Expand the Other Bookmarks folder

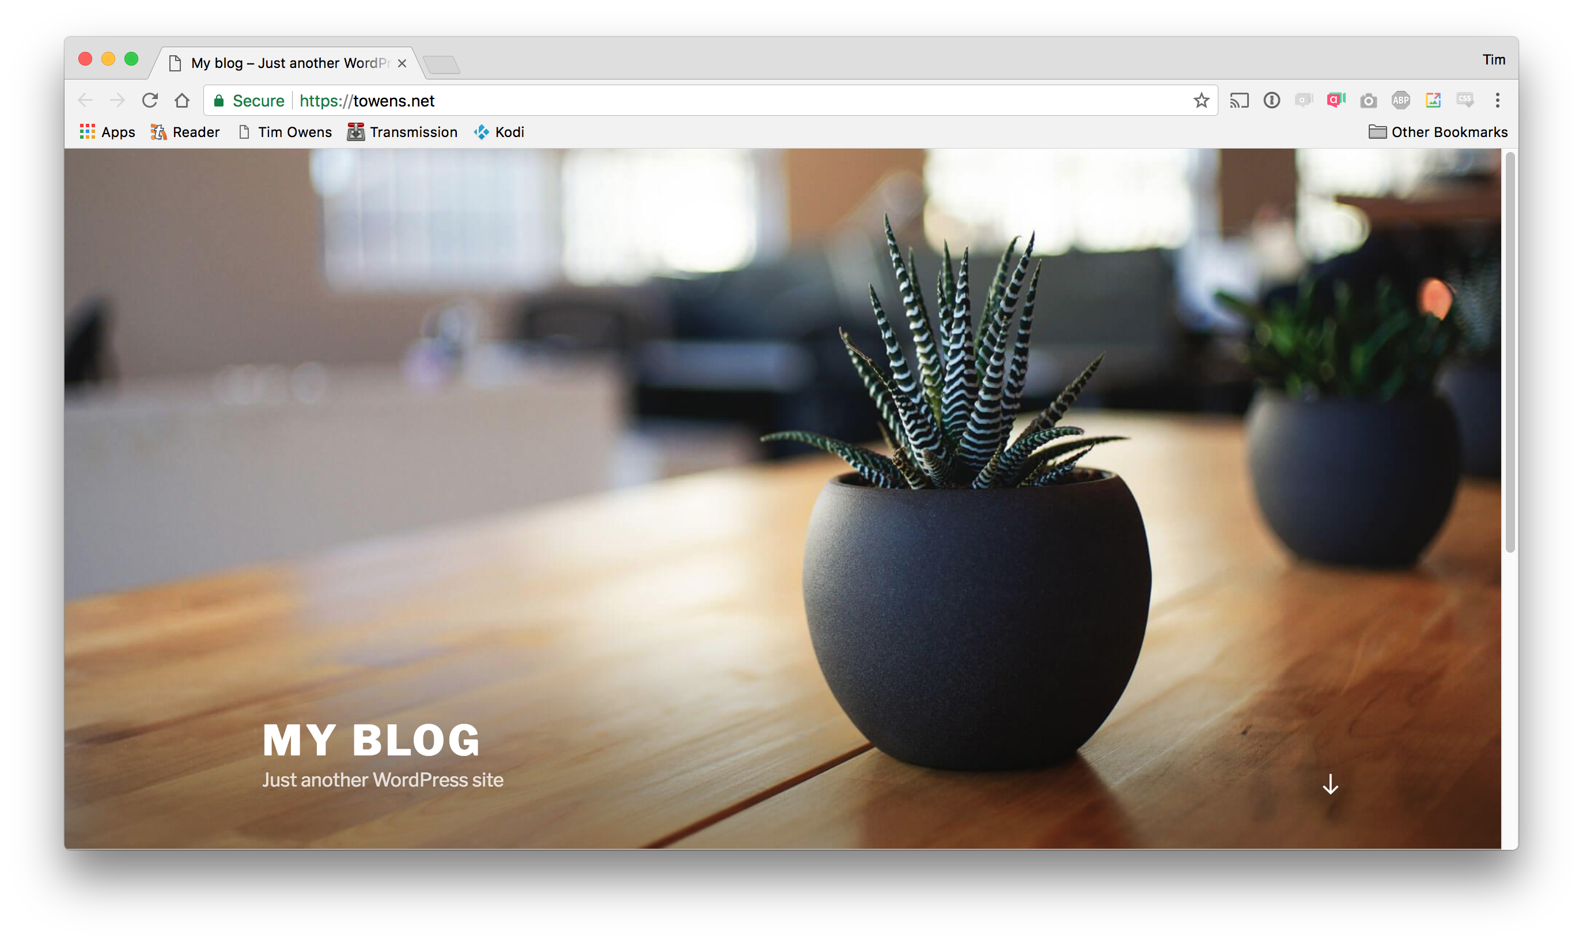[x=1442, y=131]
